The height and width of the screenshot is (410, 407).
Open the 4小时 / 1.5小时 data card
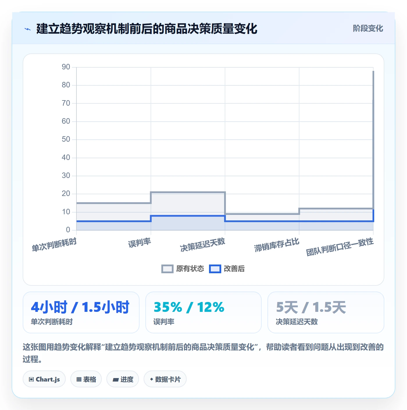(x=81, y=312)
